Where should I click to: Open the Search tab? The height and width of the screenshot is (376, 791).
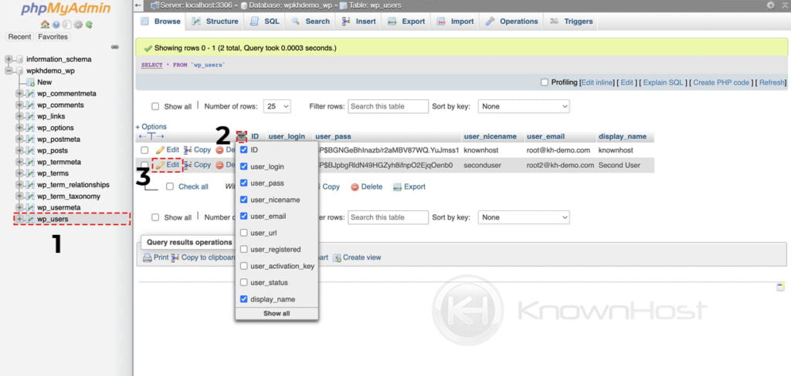[x=311, y=21]
